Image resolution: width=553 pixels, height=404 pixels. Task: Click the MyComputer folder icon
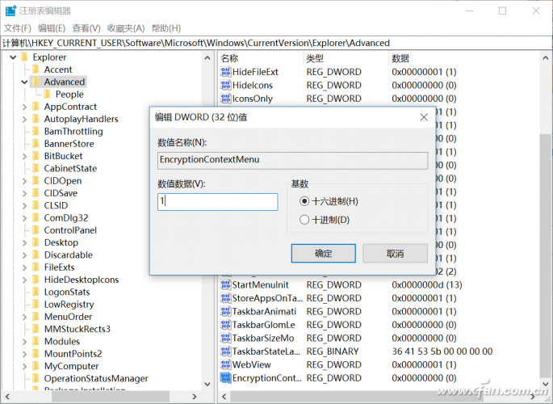[x=36, y=366]
